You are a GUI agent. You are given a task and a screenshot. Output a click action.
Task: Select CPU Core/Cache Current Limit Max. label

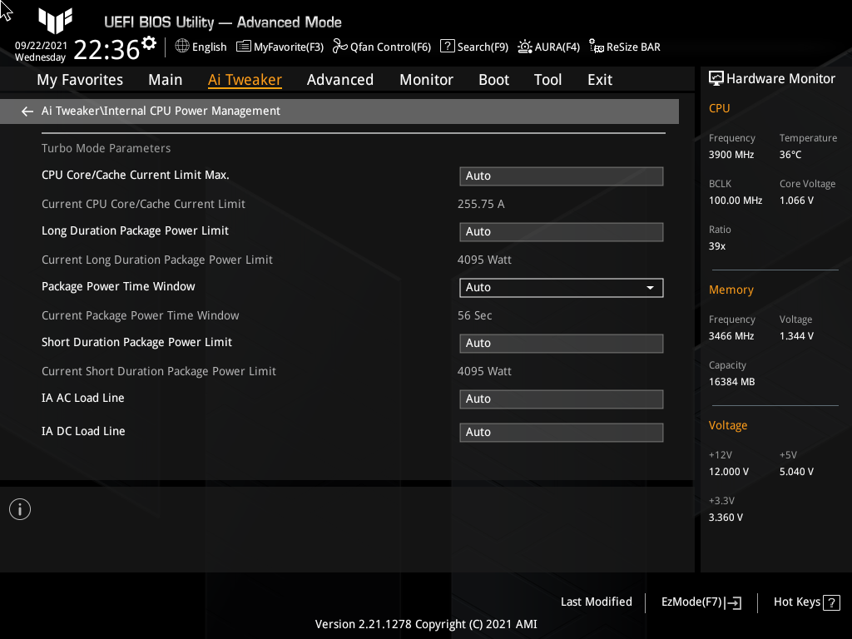136,175
